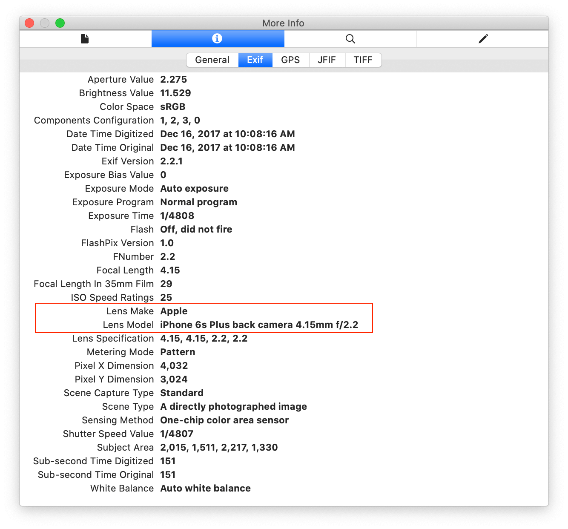Click Focal Length In 35mm Film value 29
Image resolution: width=568 pixels, height=529 pixels.
tap(166, 284)
